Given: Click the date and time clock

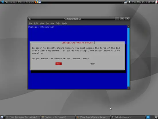Looking at the screenshot, I should click(x=143, y=2).
